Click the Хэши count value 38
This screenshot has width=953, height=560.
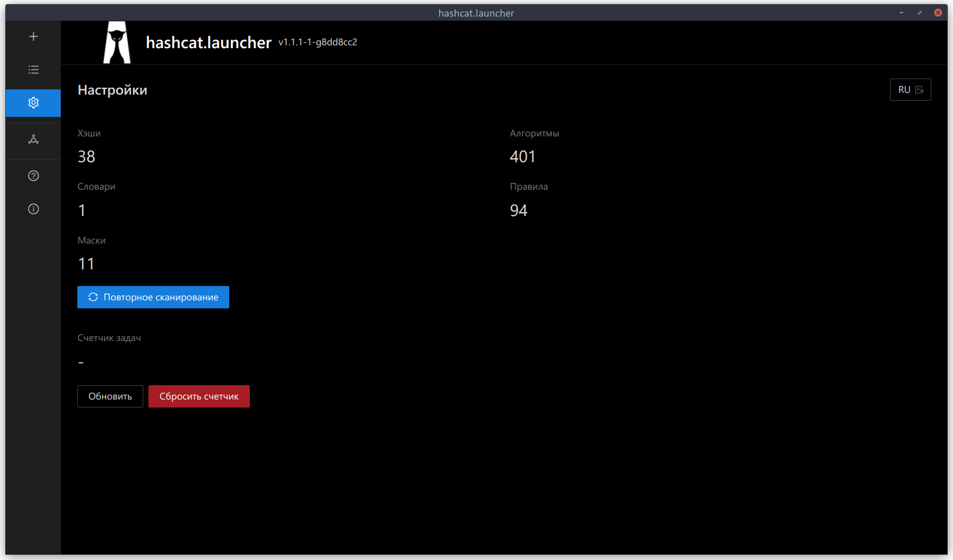pos(87,157)
